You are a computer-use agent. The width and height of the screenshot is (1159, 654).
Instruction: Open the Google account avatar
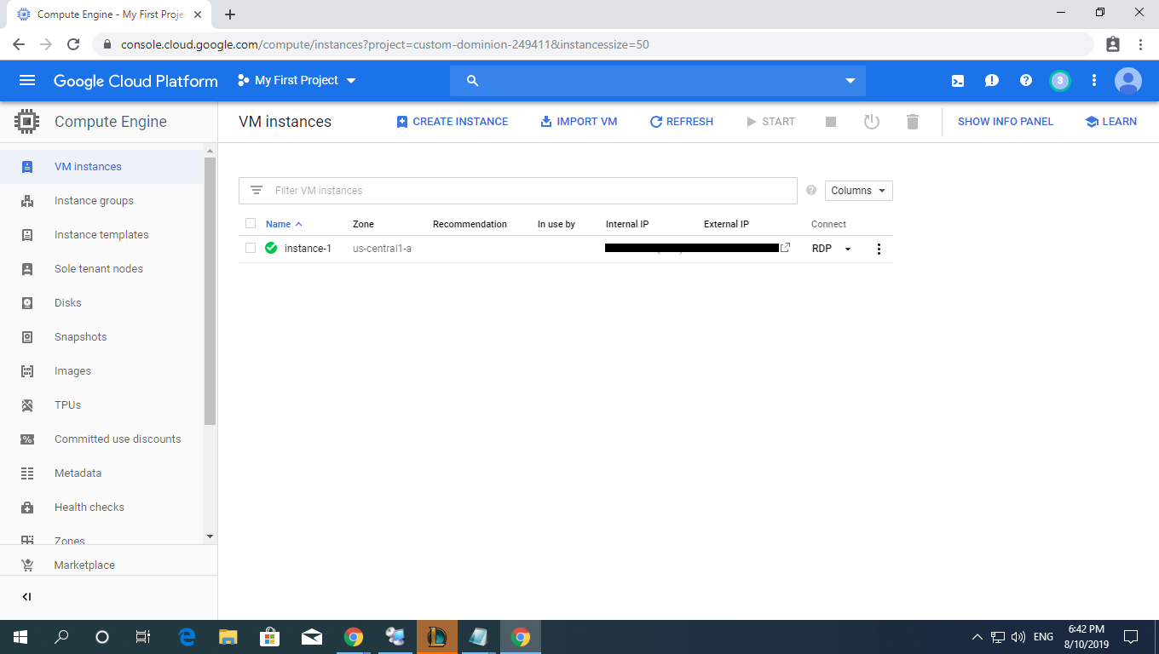click(1128, 81)
